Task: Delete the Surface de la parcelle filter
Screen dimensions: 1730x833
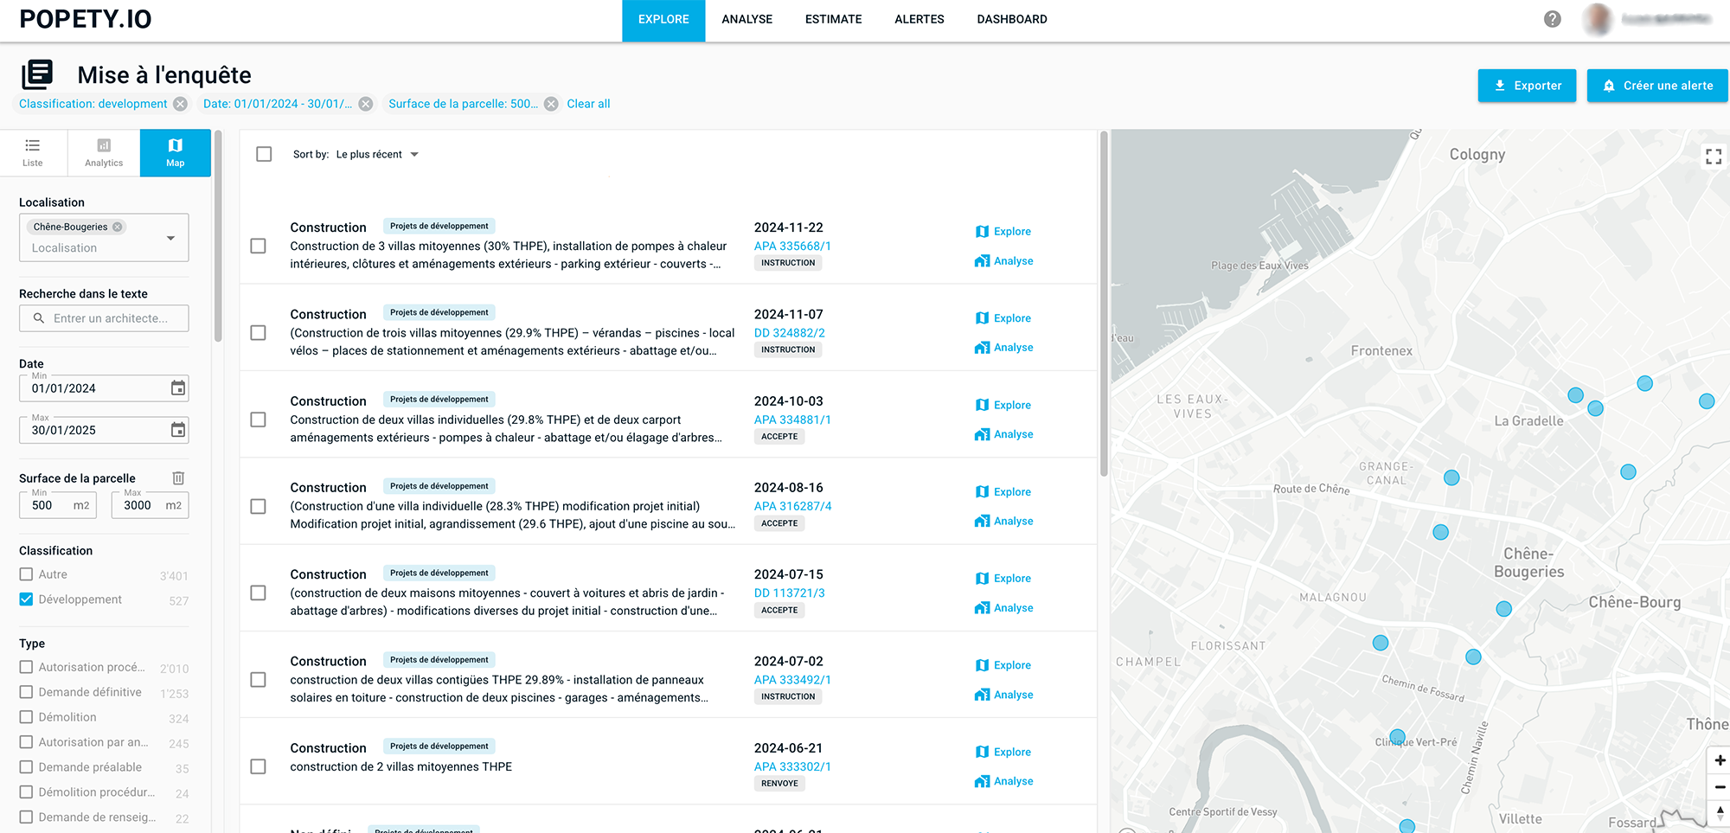Action: point(178,478)
